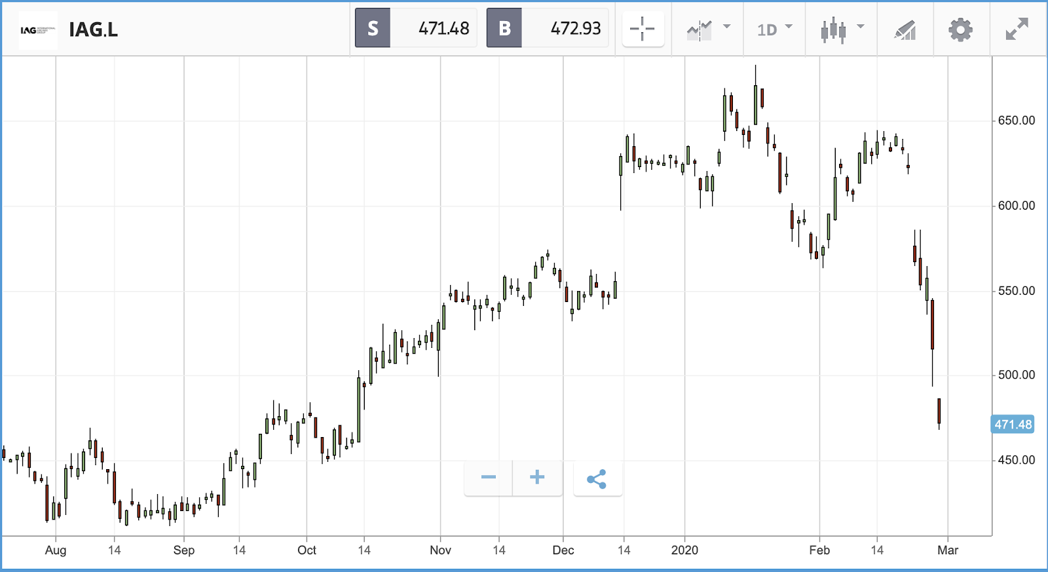Zoom out using the minus button
This screenshot has width=1048, height=572.
click(489, 477)
